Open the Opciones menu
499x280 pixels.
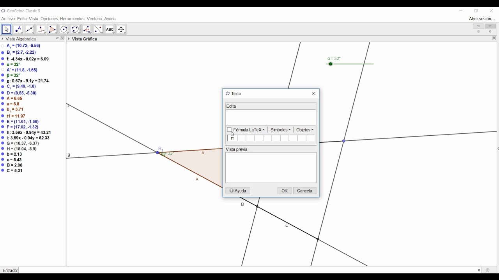point(49,19)
